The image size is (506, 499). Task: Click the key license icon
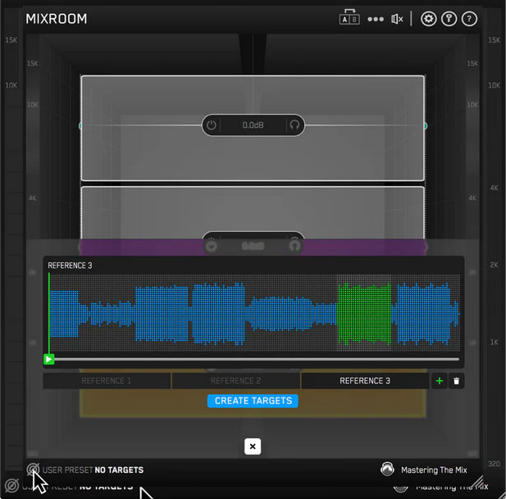click(449, 19)
